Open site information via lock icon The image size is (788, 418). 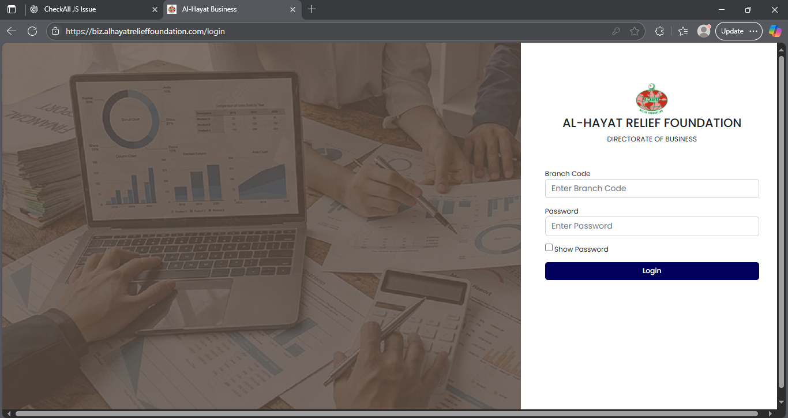(55, 31)
